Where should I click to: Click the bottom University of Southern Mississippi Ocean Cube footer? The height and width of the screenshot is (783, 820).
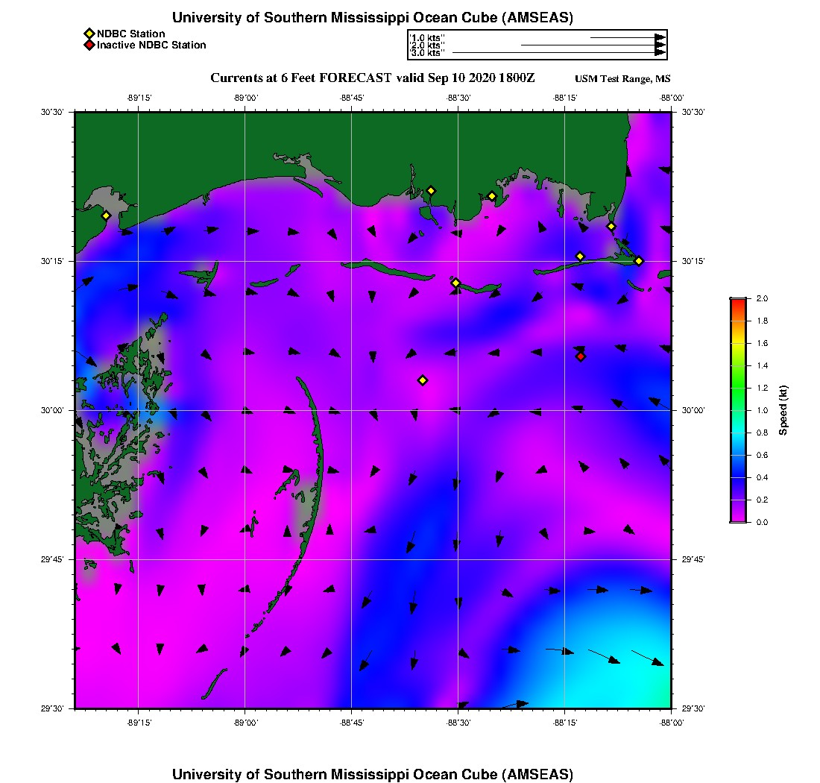[373, 773]
